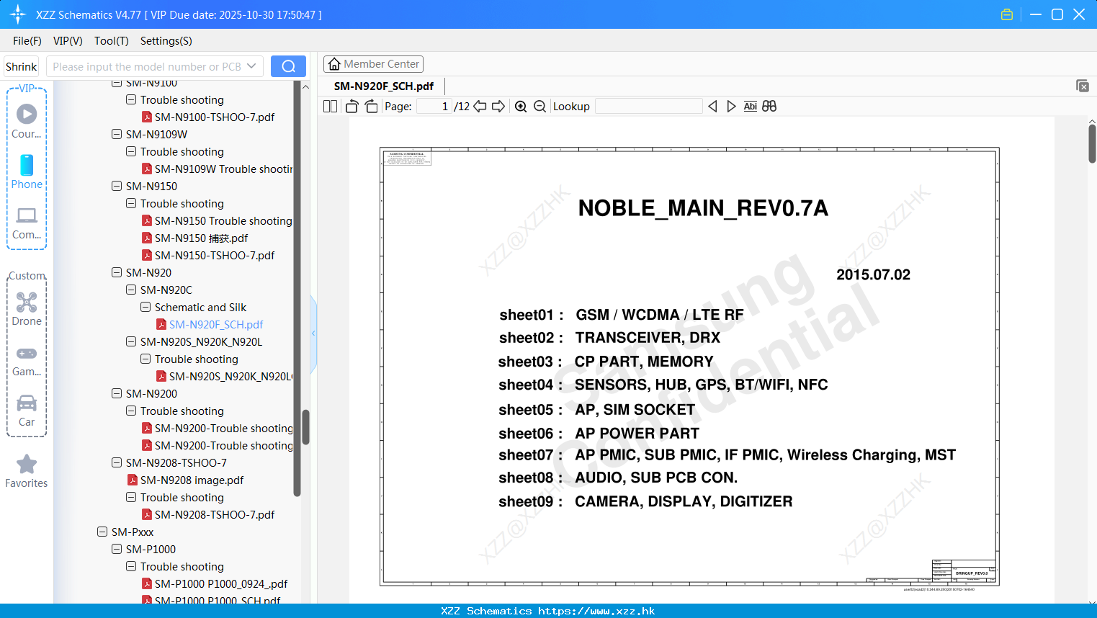Screen dimensions: 1097x618
Task: Click the Shrink button
Action: point(22,66)
